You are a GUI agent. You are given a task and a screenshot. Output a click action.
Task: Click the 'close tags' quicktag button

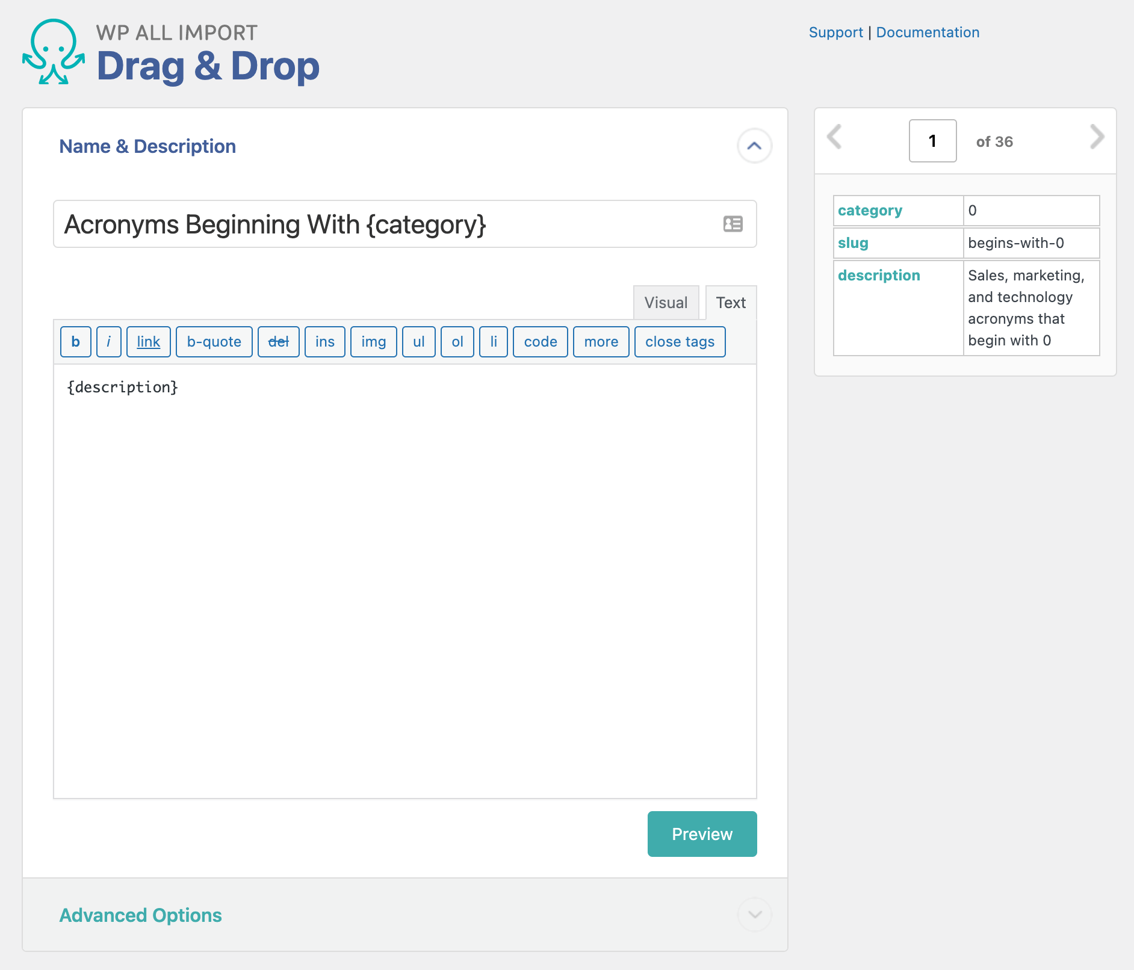(x=680, y=342)
